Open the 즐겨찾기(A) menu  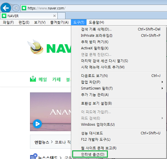tap(59, 23)
